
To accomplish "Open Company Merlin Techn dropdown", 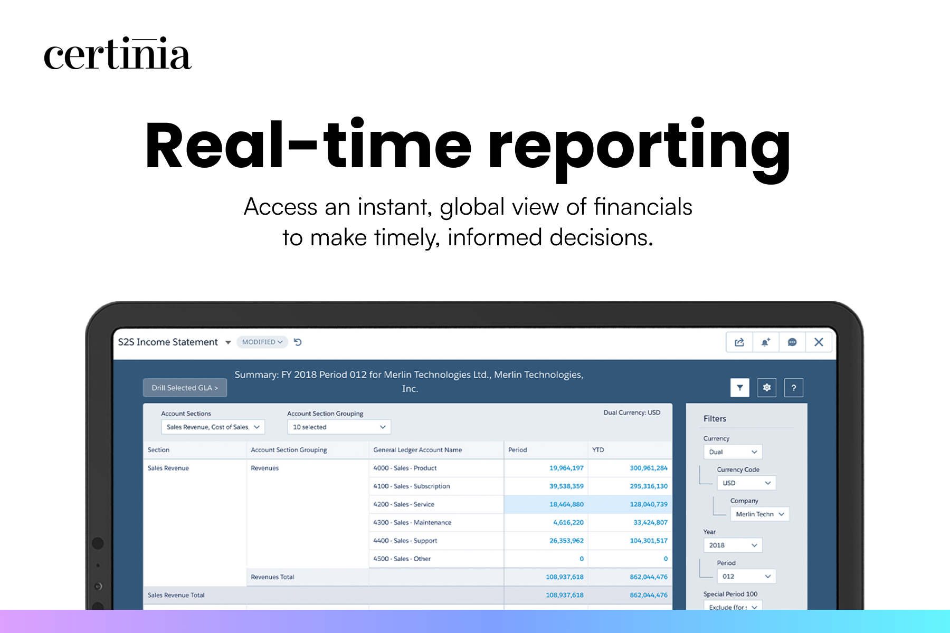I will coord(759,514).
